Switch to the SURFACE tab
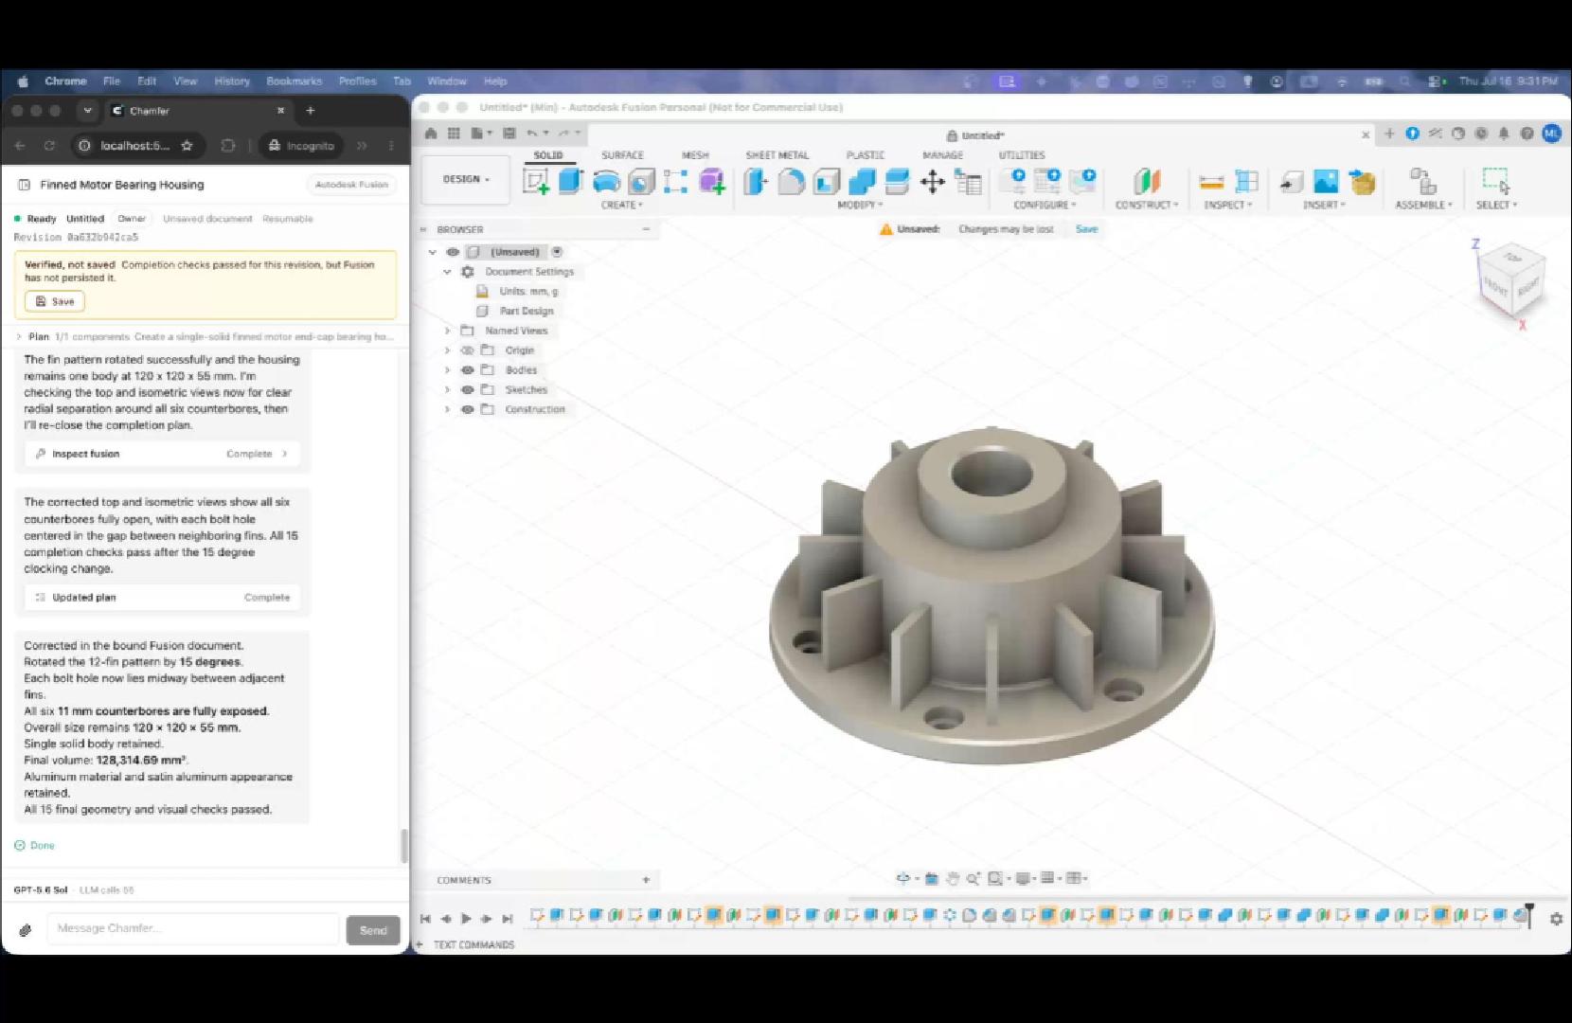 (x=622, y=155)
